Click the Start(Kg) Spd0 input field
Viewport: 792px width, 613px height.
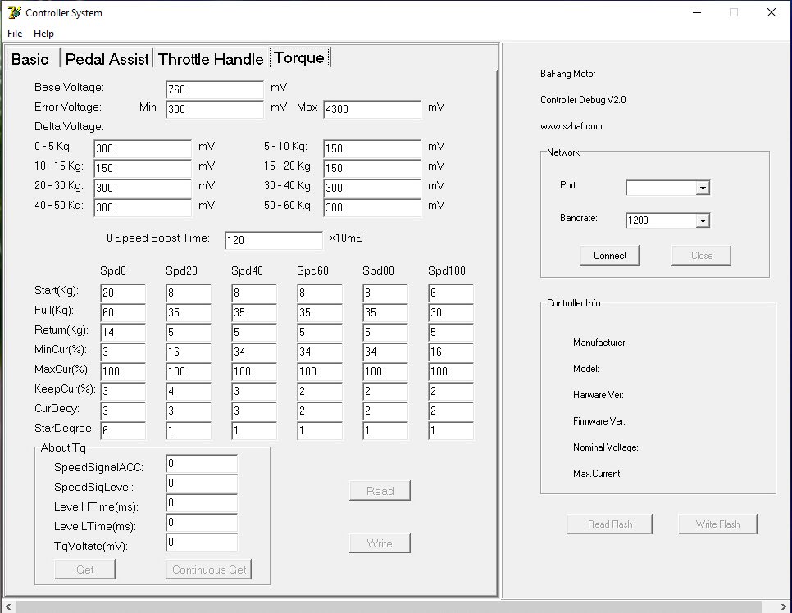[123, 293]
